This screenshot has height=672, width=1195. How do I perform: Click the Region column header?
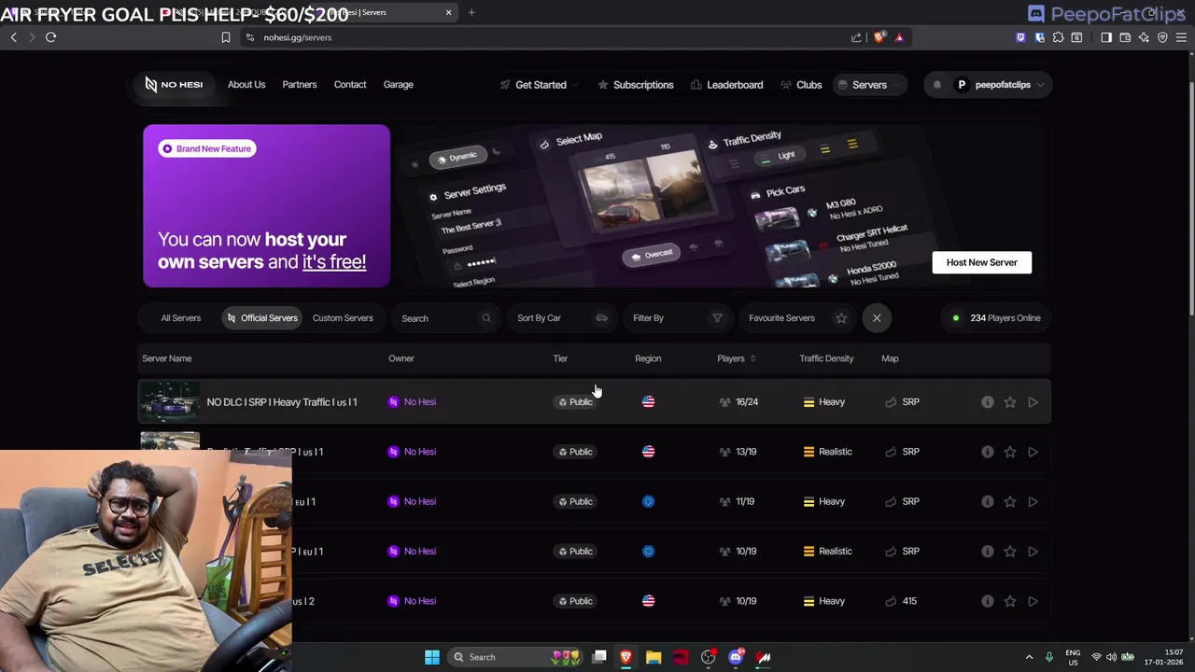(x=648, y=358)
